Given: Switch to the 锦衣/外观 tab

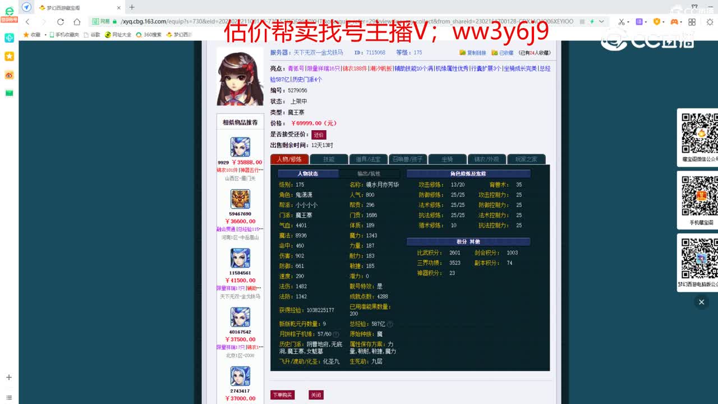Looking at the screenshot, I should tap(487, 159).
